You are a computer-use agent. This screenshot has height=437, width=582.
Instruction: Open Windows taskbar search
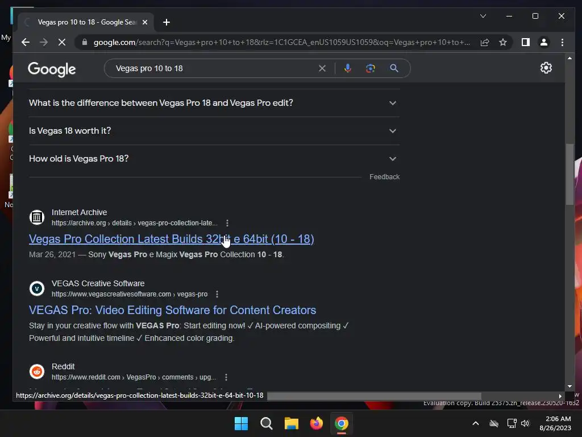pyautogui.click(x=267, y=423)
